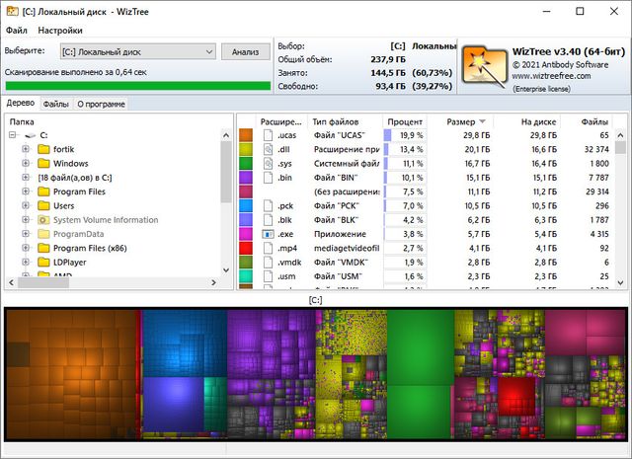
Task: Expand the Program Files (x86) folder
Action: (25, 249)
